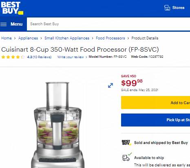The width and height of the screenshot is (190, 168).
Task: Click the small Best Buy seller logo
Action: (x=126, y=143)
